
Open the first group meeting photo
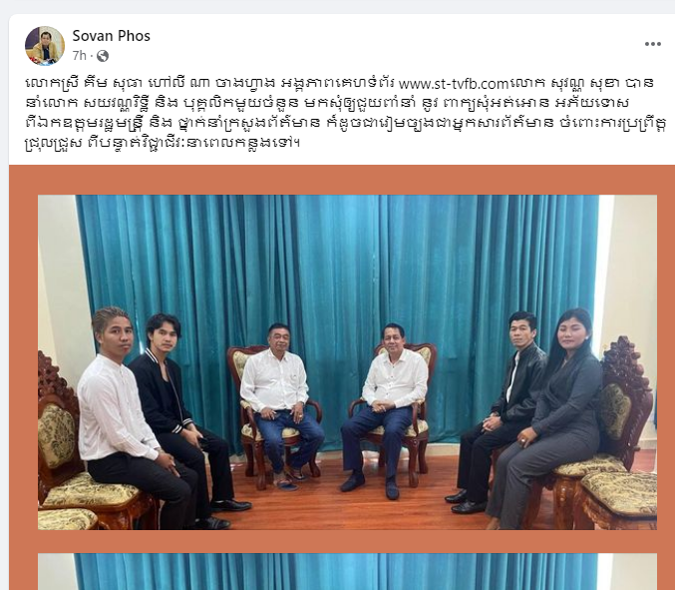[x=347, y=362]
